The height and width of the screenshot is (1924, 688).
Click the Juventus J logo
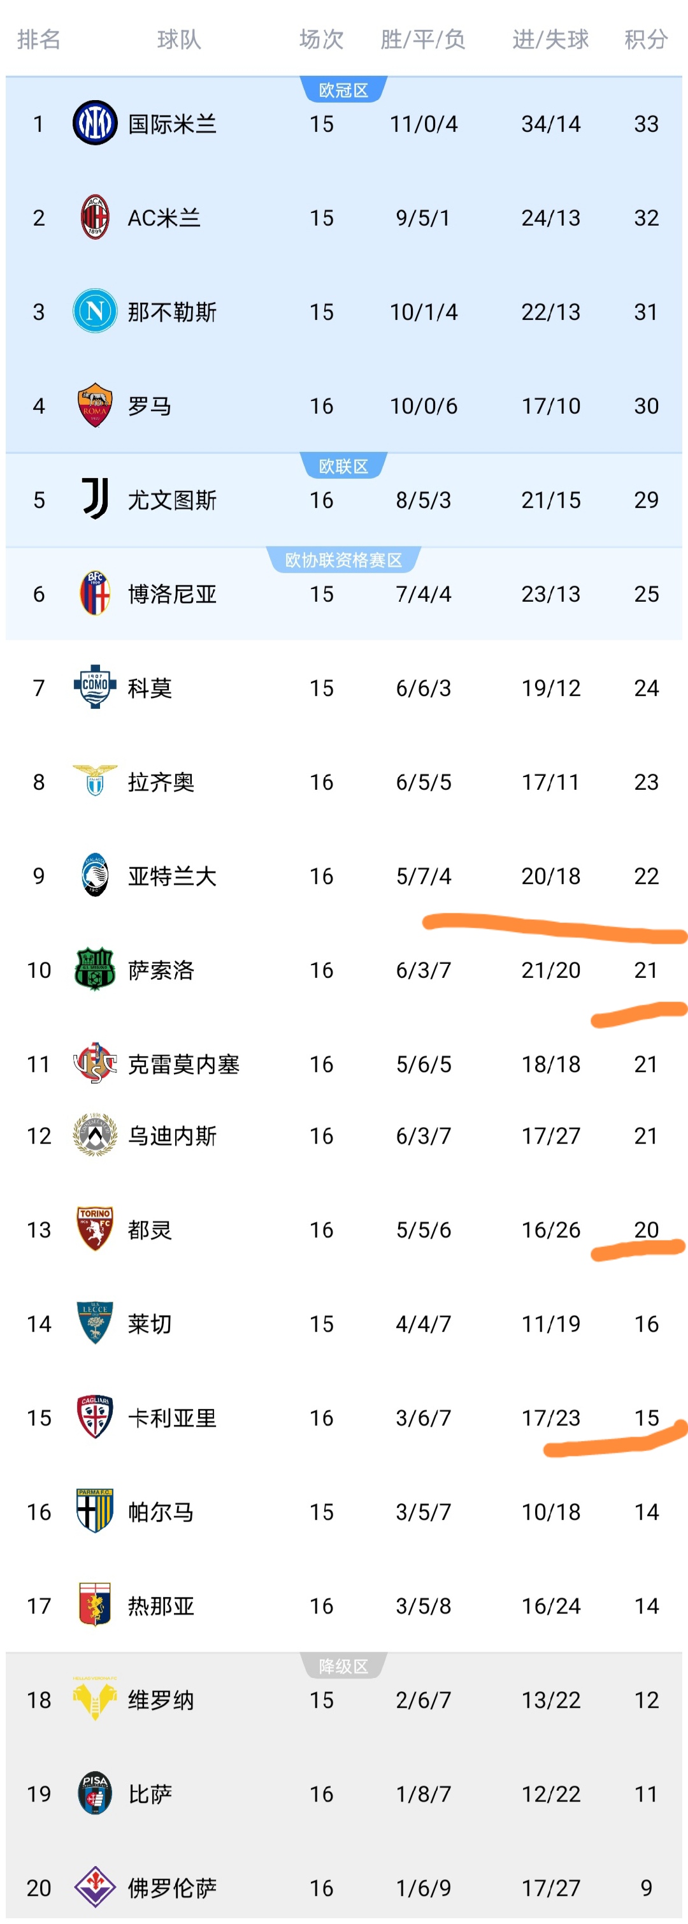tap(95, 500)
